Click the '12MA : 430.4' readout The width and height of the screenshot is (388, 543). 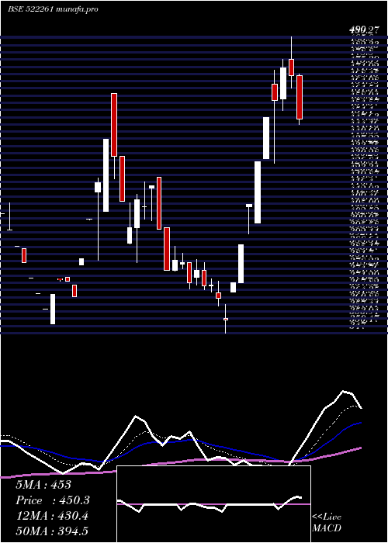(52, 516)
